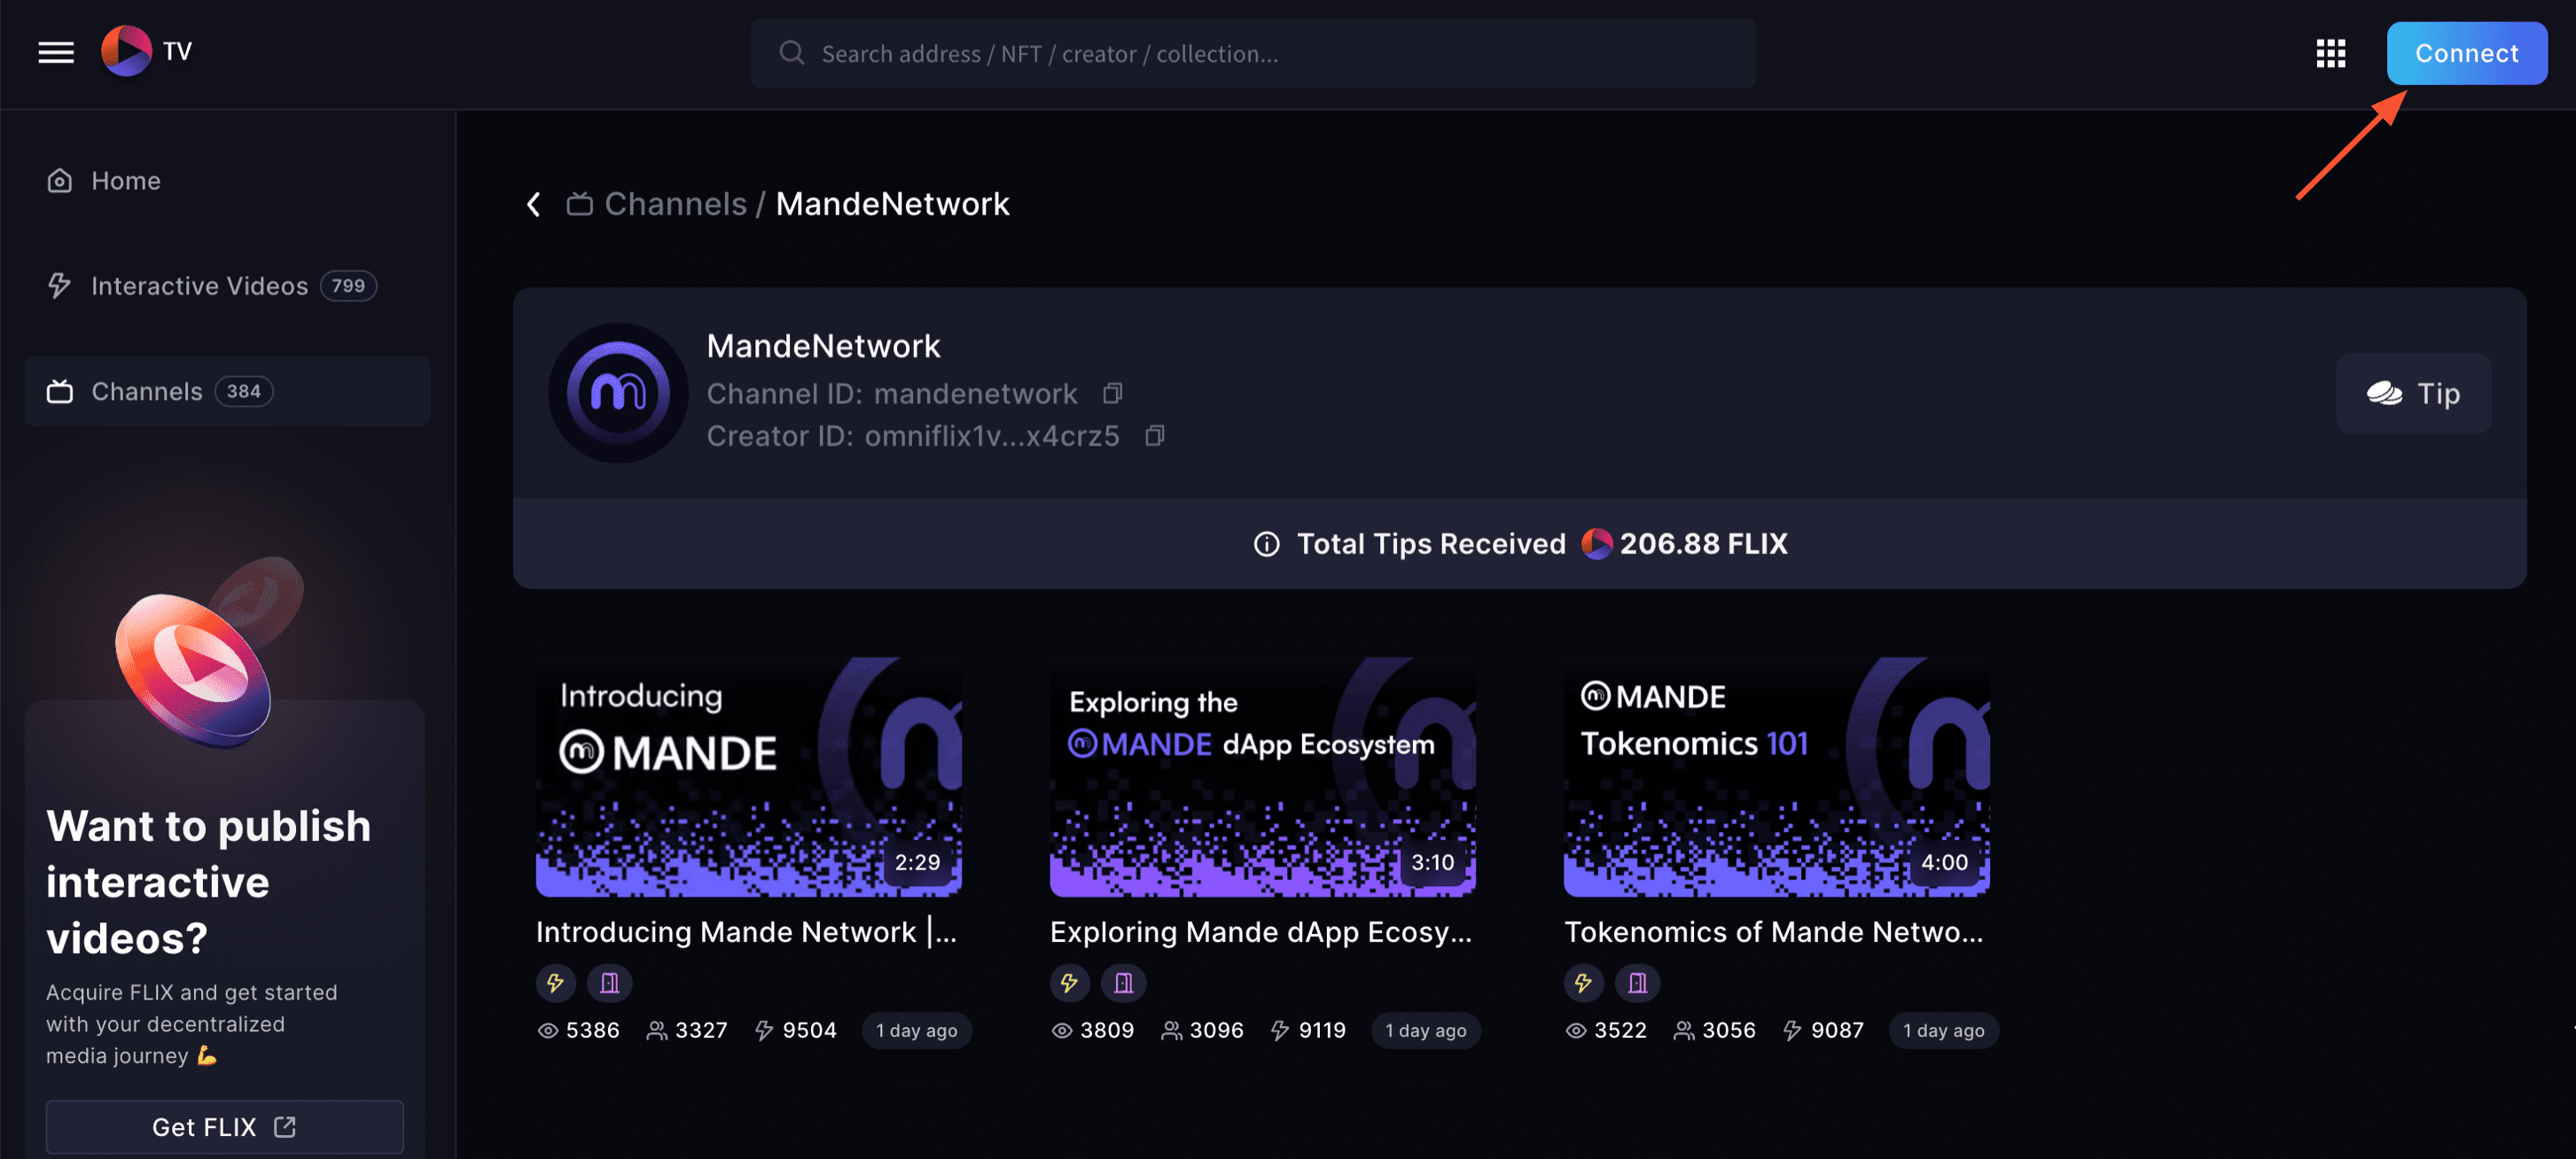Click the MandeNetwork channel avatar

pyautogui.click(x=618, y=393)
